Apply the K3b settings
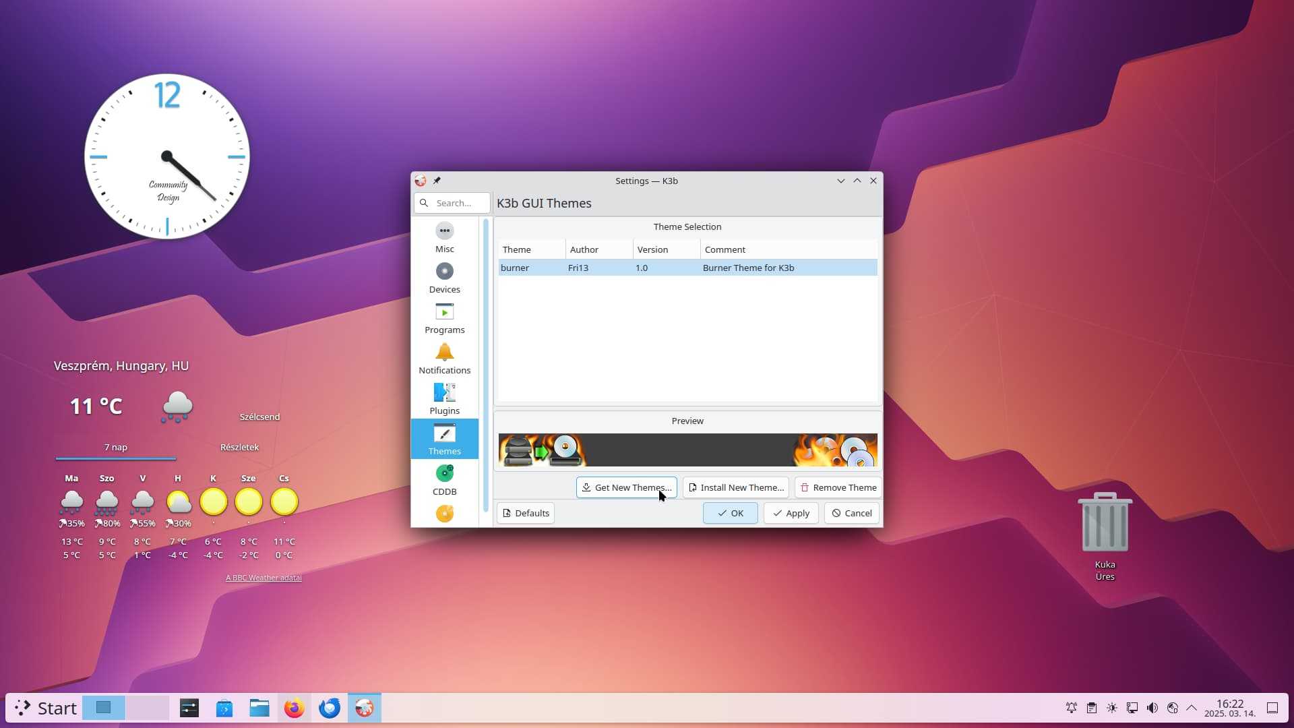 [x=791, y=513]
